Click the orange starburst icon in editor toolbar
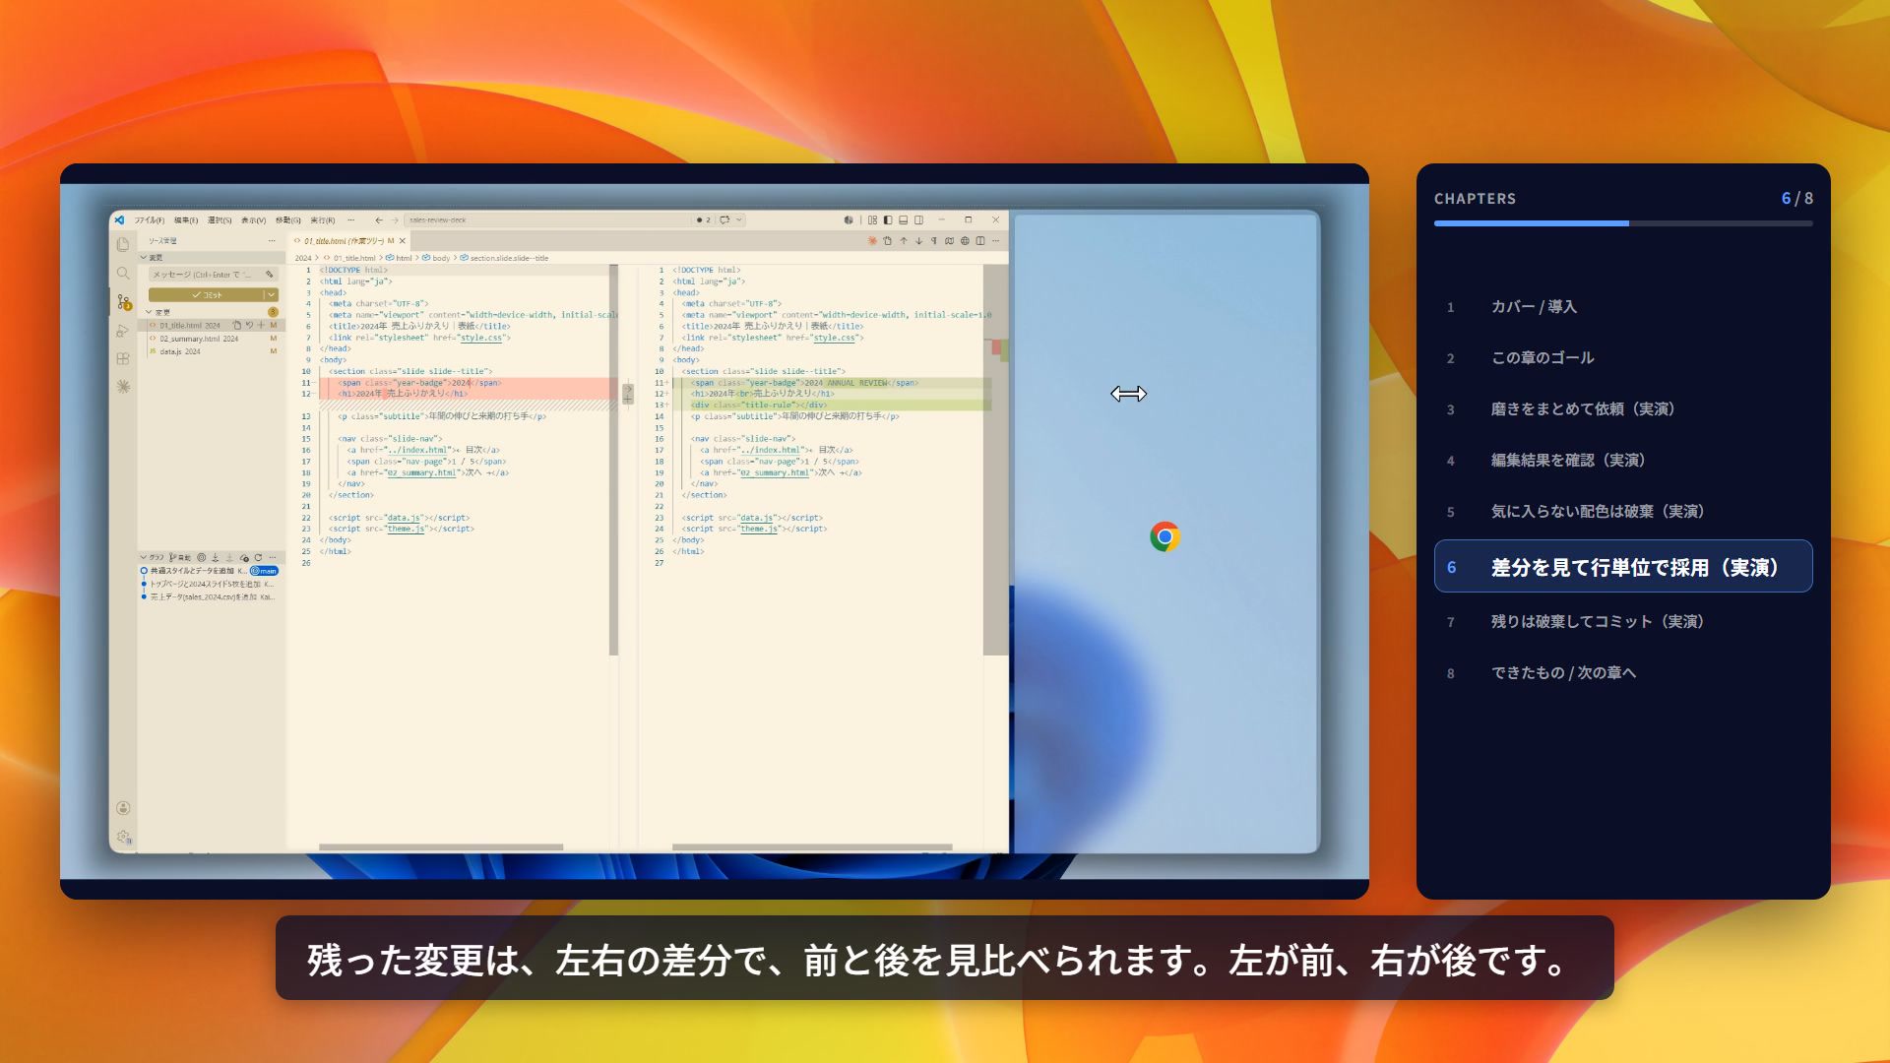The width and height of the screenshot is (1890, 1063). (x=872, y=240)
